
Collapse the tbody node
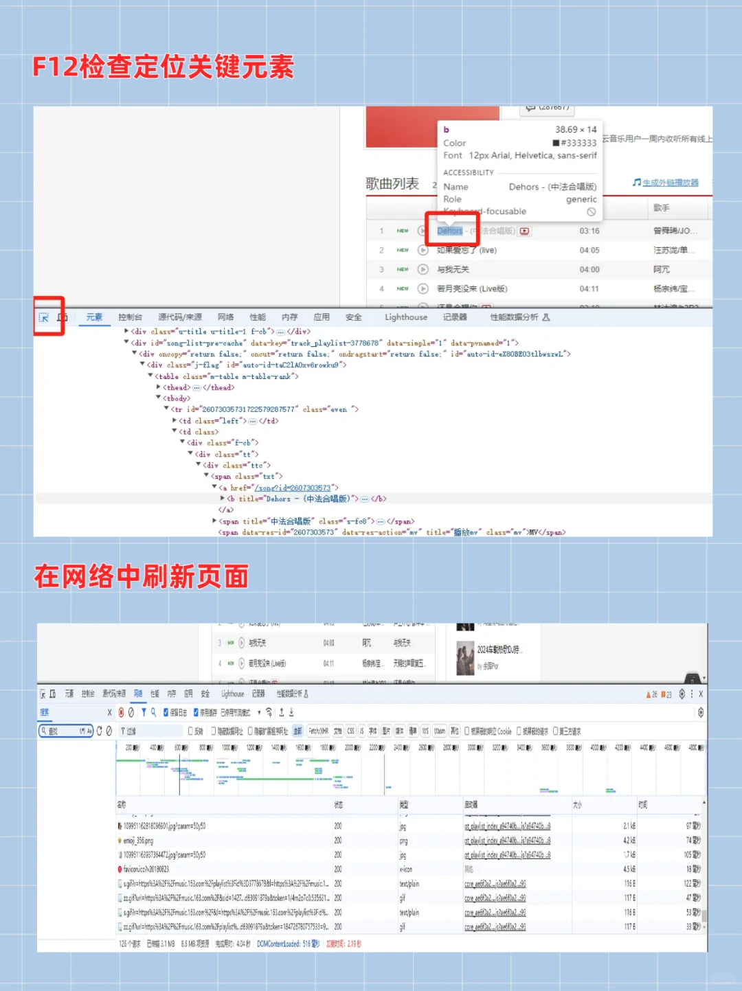pos(159,398)
